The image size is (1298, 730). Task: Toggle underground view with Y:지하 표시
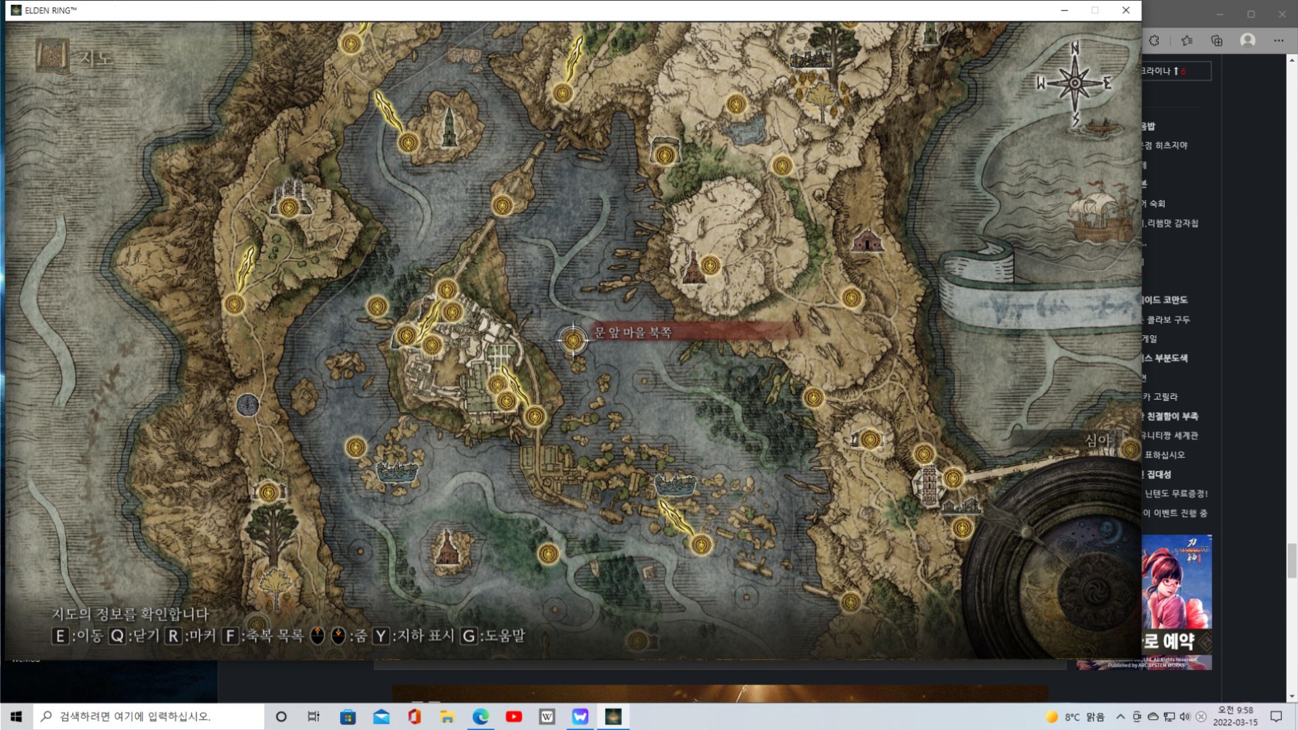(x=414, y=636)
